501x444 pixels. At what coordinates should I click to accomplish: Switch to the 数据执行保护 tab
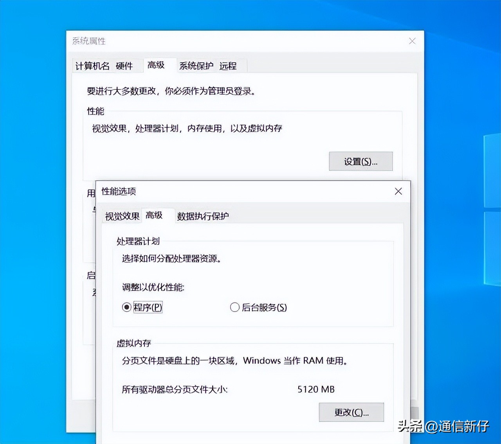pos(203,216)
